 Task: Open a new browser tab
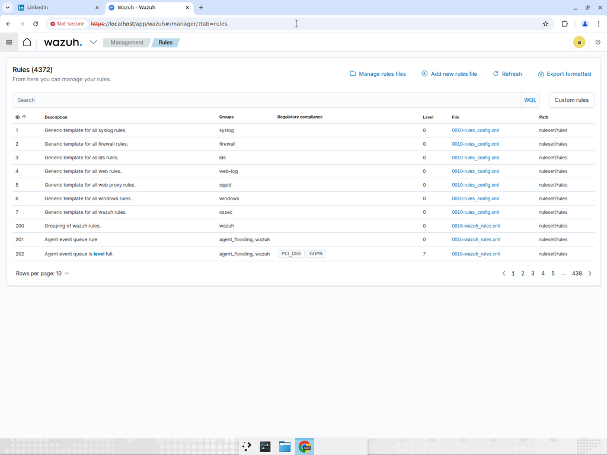click(x=201, y=7)
